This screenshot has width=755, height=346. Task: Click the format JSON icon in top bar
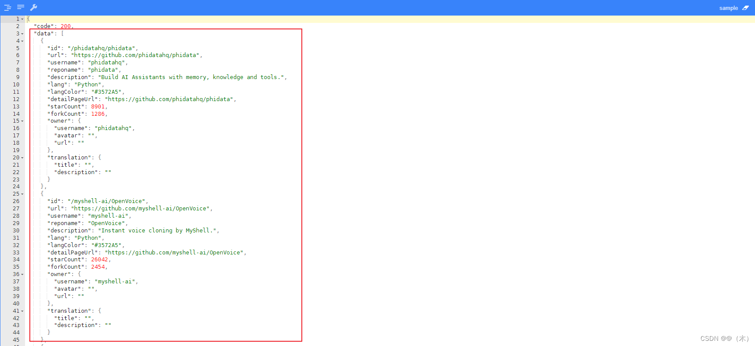(x=8, y=7)
